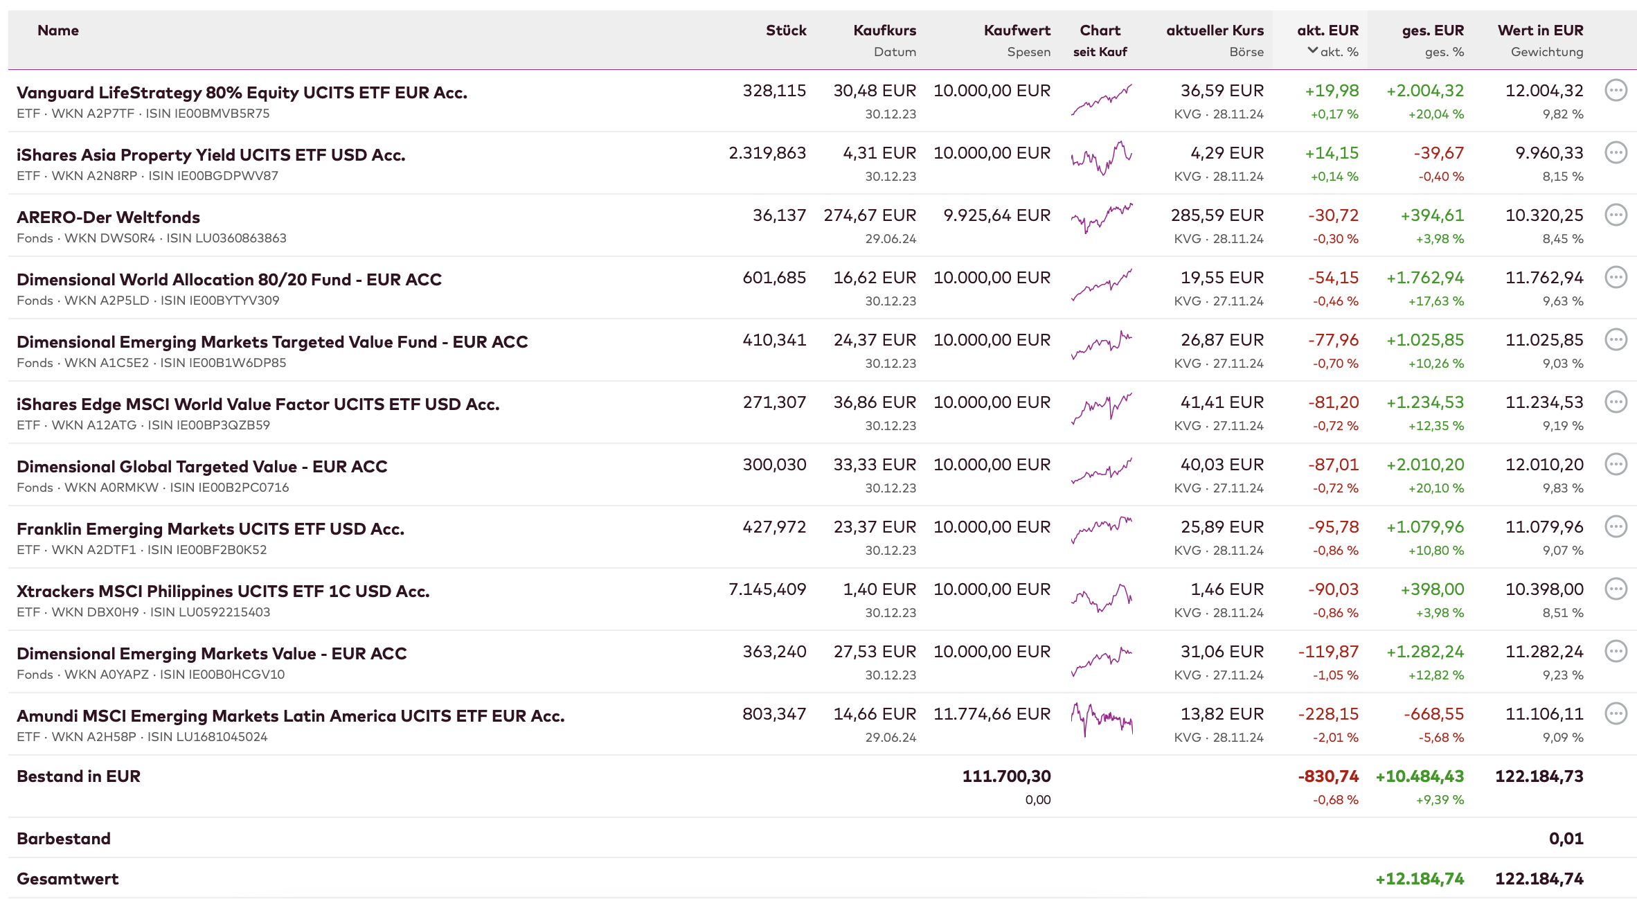Open options for Dimensional Global Targeted Value
Image resolution: width=1637 pixels, height=899 pixels.
(x=1616, y=464)
